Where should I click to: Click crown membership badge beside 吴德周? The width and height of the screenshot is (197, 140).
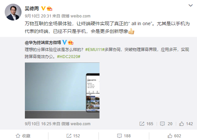coord(49,8)
